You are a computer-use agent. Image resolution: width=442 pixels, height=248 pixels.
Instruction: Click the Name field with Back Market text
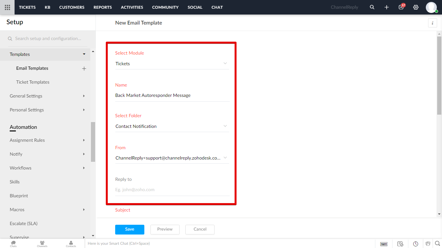click(172, 96)
